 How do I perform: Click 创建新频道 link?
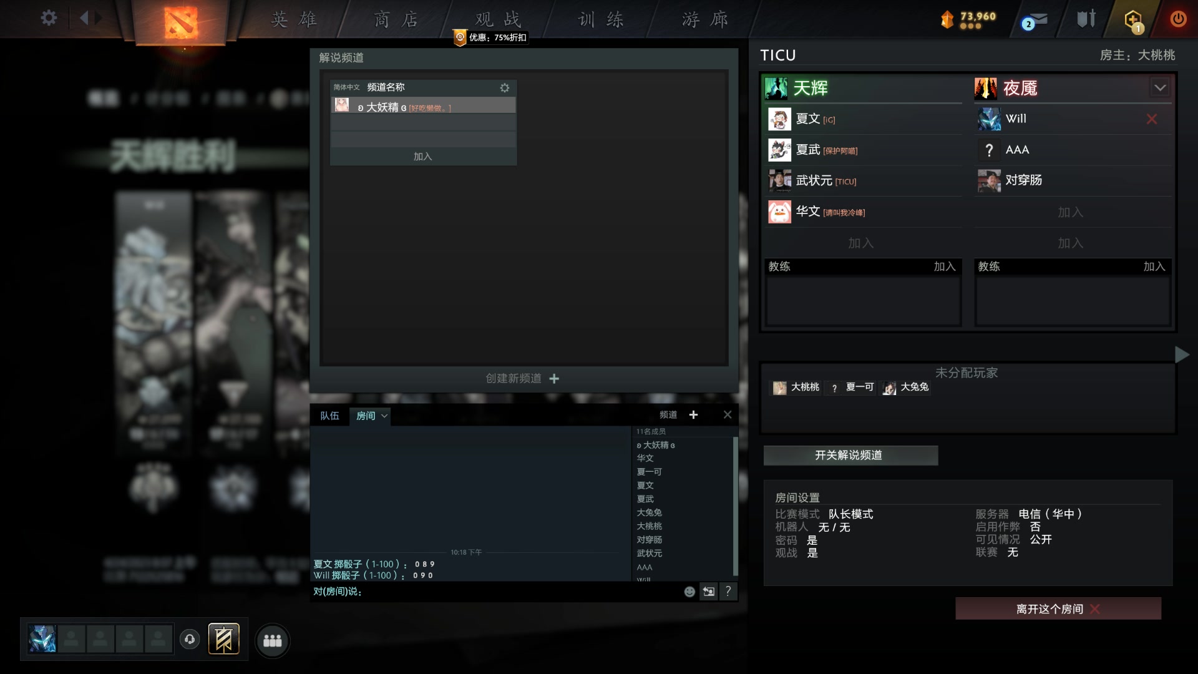[514, 379]
